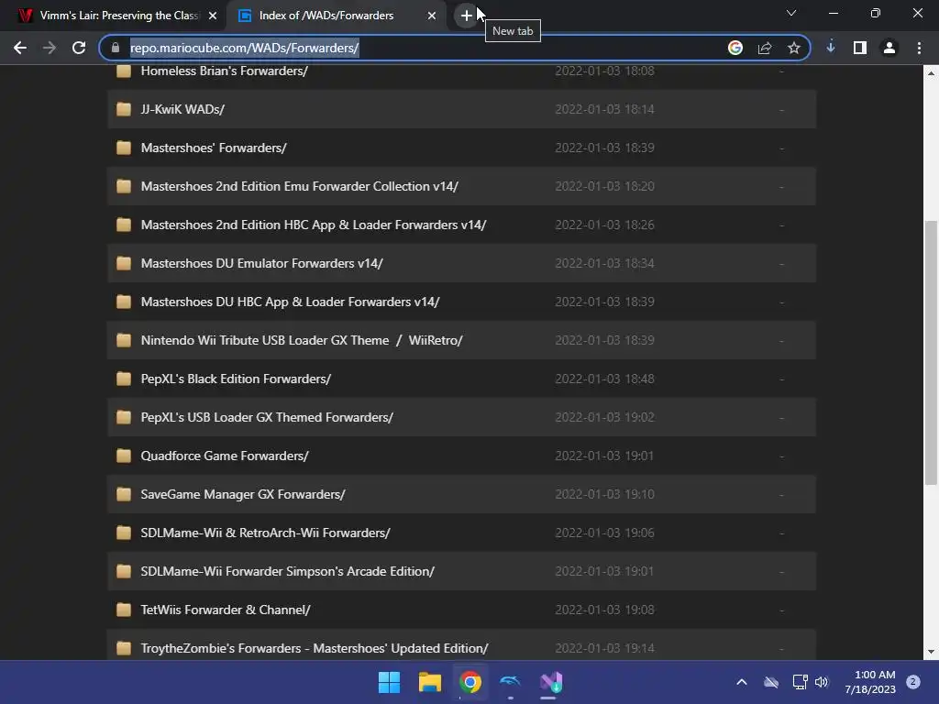
Task: Open Mastershoes' Forwarders folder
Action: pos(214,148)
